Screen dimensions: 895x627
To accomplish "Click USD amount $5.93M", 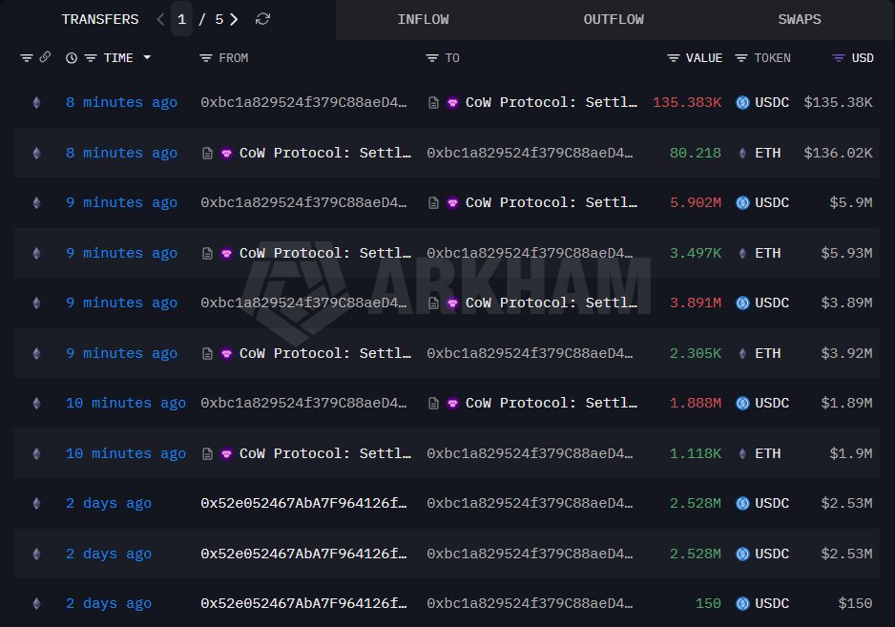I will point(846,253).
